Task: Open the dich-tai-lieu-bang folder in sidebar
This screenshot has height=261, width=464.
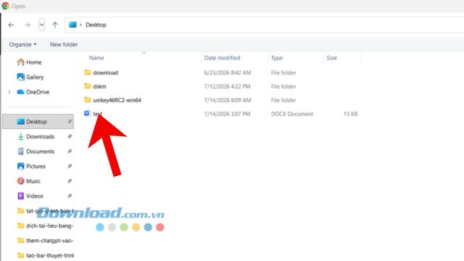Action: tap(45, 225)
